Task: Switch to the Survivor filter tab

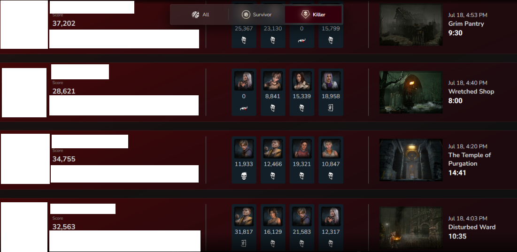Action: click(x=256, y=15)
